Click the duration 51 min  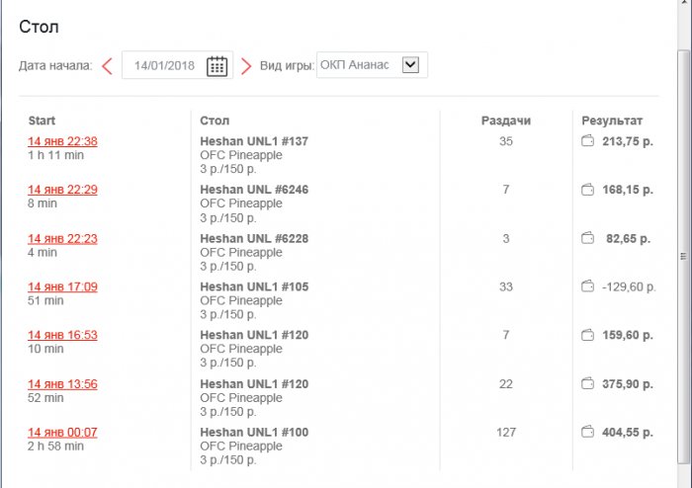[x=45, y=300]
